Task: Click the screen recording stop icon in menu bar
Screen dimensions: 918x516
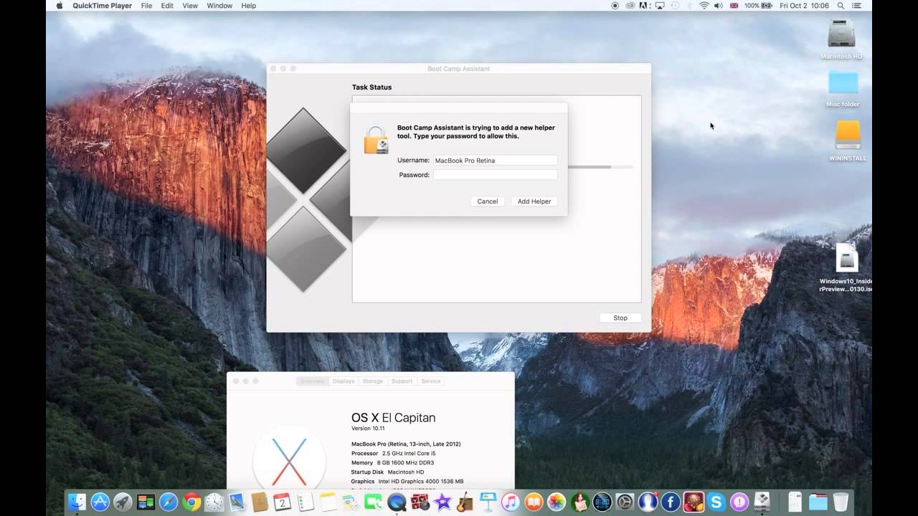Action: pos(615,6)
